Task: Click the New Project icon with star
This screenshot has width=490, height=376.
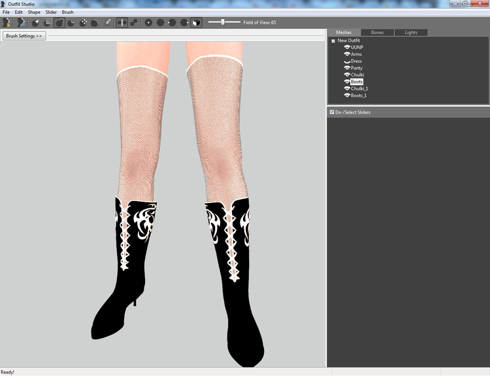Action: pyautogui.click(x=7, y=22)
